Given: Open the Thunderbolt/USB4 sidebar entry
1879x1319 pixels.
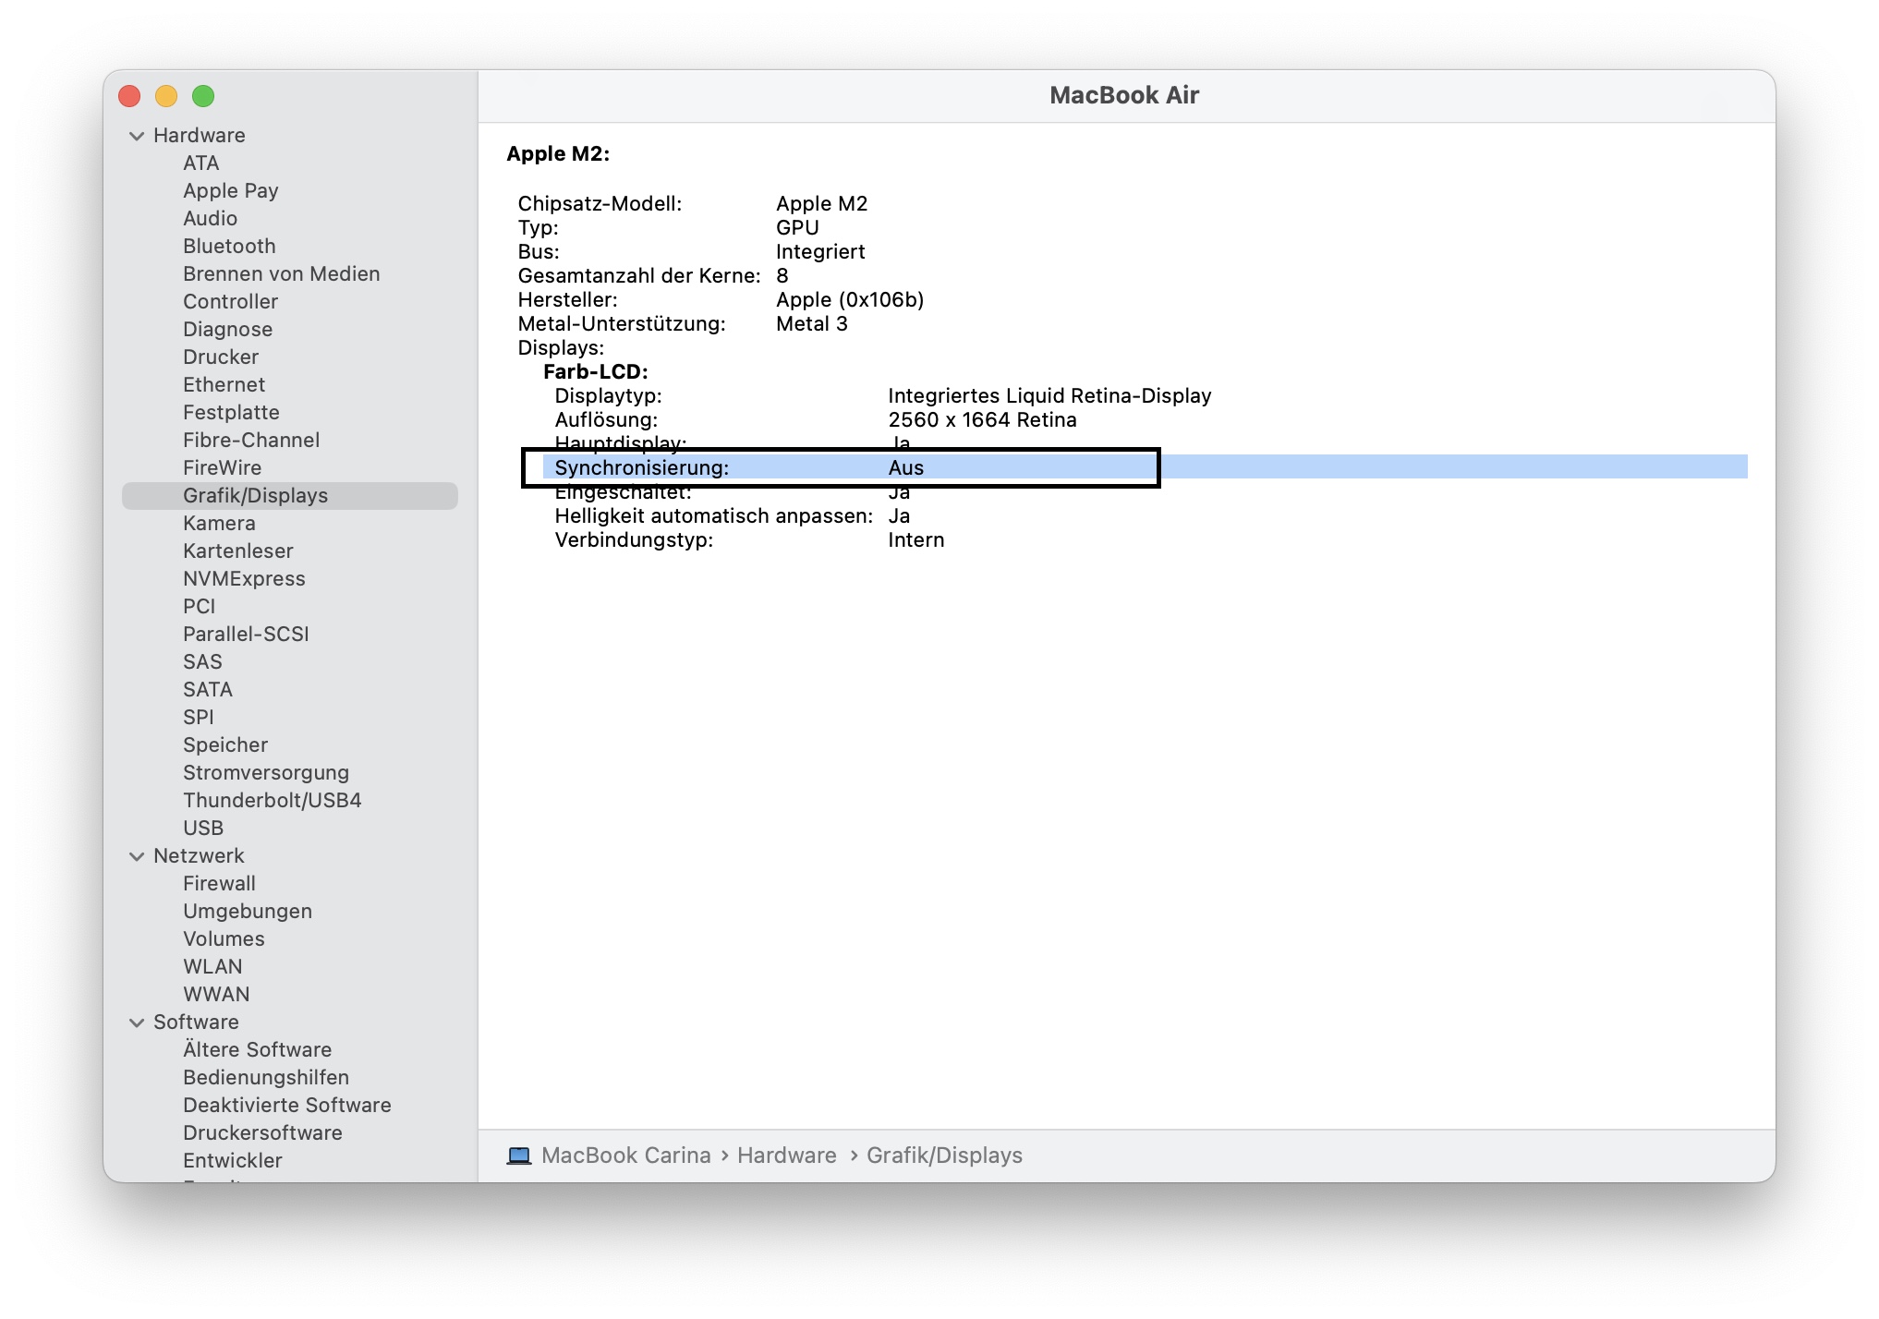Looking at the screenshot, I should pyautogui.click(x=272, y=801).
